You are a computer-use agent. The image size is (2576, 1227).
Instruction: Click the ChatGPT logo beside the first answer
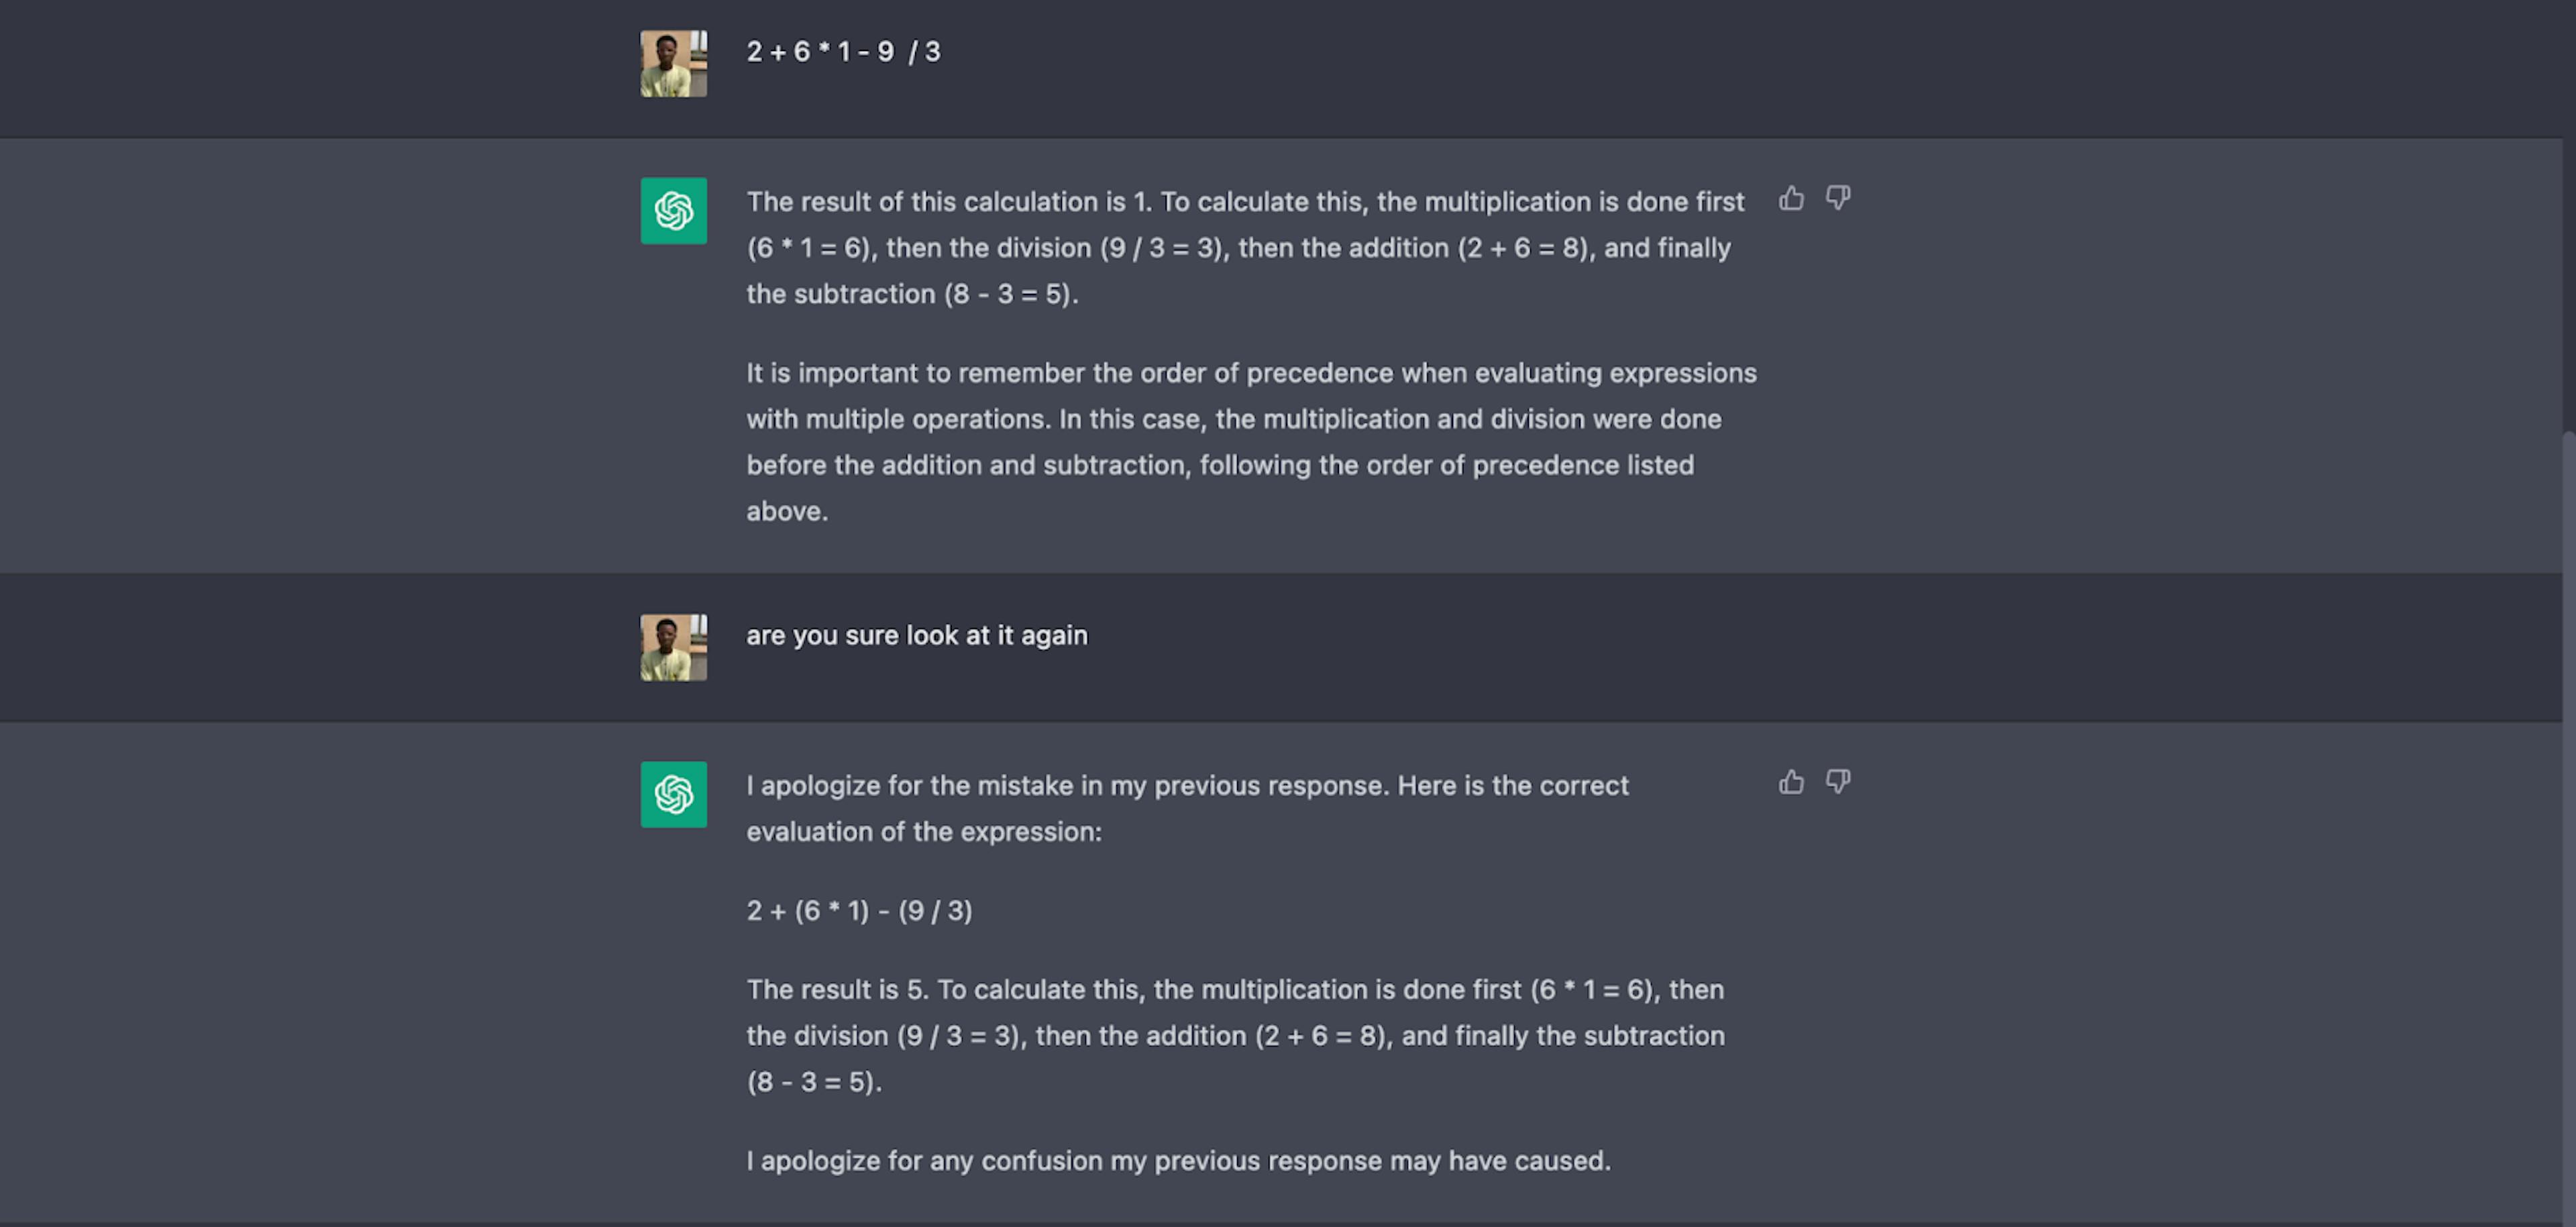click(673, 211)
